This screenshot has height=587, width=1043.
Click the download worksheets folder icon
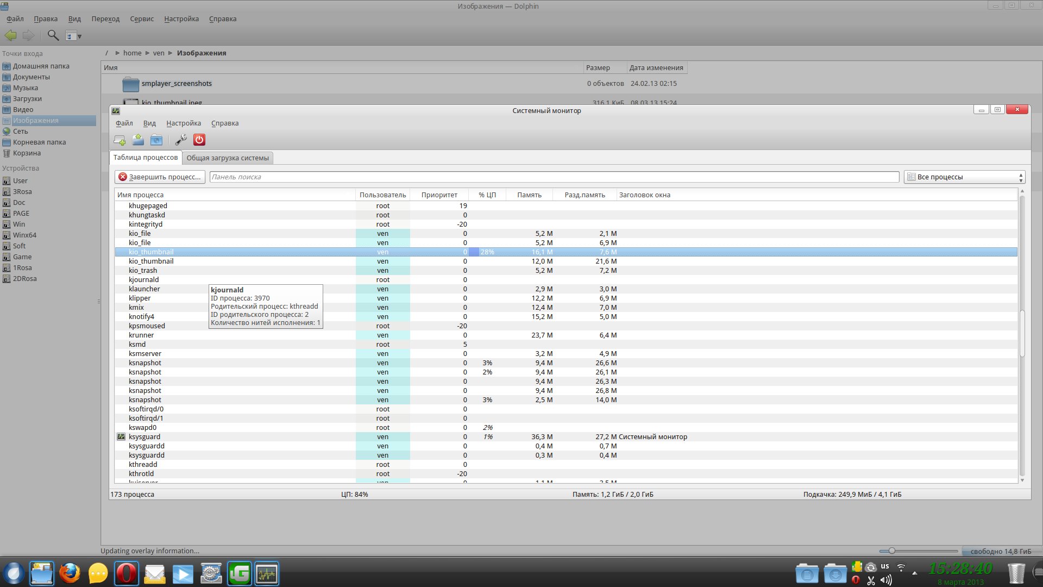pyautogui.click(x=156, y=140)
